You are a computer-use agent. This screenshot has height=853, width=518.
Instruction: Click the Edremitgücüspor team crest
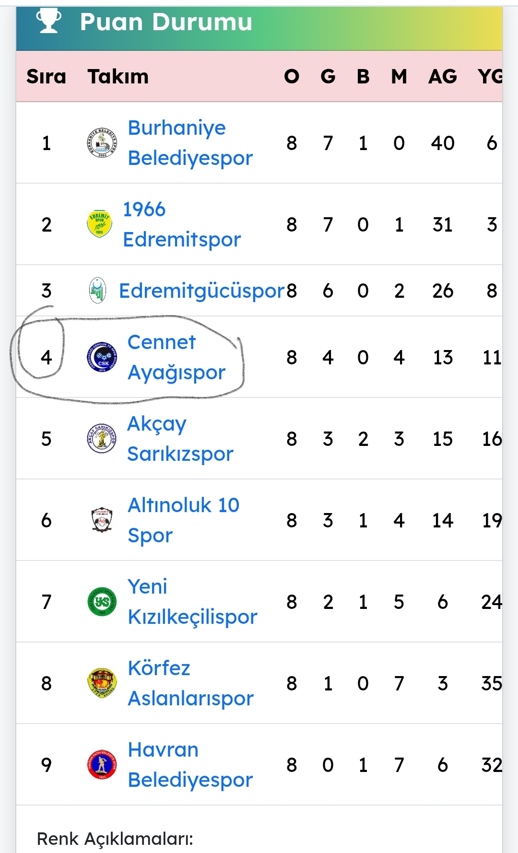tap(97, 291)
